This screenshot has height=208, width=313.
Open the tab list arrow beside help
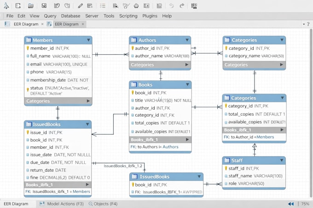[x=304, y=24]
